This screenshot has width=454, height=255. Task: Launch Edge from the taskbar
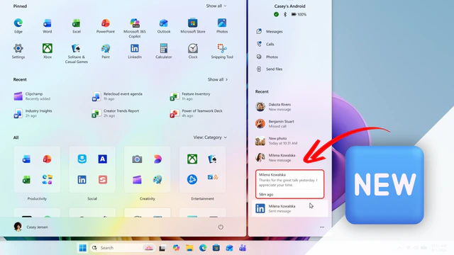(203, 248)
